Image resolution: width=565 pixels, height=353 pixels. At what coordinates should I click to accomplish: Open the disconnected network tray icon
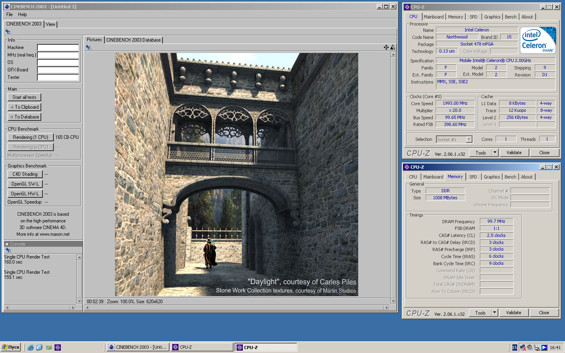523,348
